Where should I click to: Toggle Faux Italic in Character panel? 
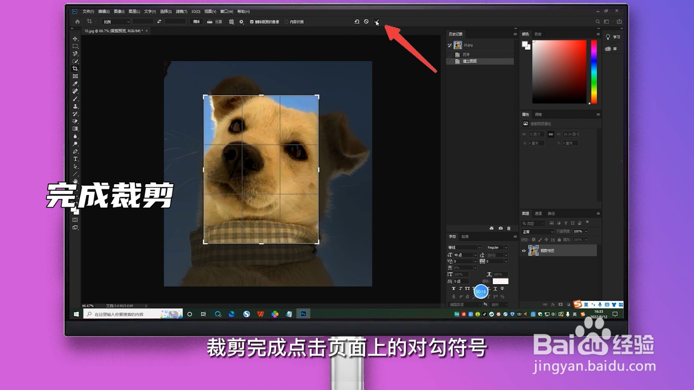(x=461, y=289)
